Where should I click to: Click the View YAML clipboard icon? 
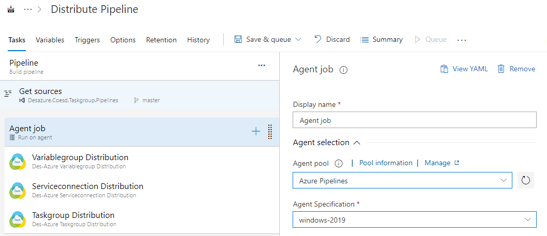coord(444,69)
